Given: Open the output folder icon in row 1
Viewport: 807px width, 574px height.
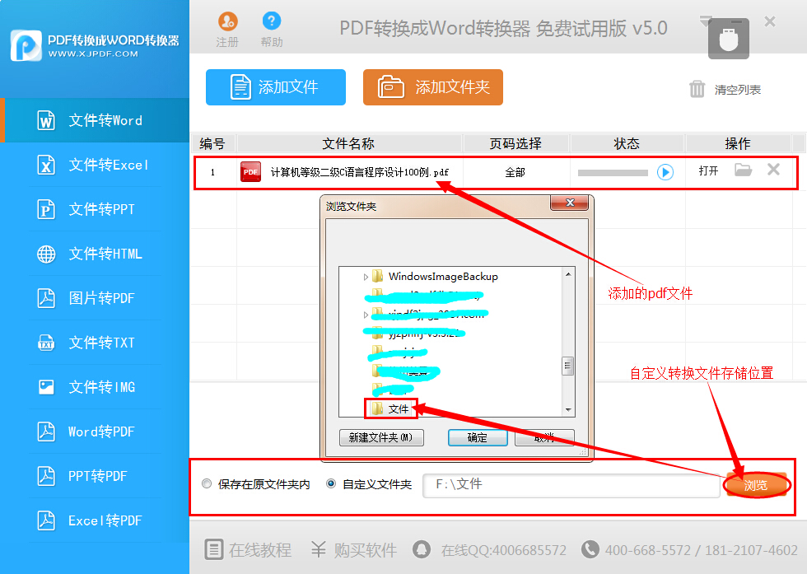Looking at the screenshot, I should pyautogui.click(x=743, y=170).
